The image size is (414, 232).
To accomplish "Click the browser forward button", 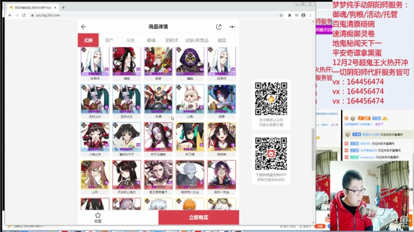I will pyautogui.click(x=17, y=16).
